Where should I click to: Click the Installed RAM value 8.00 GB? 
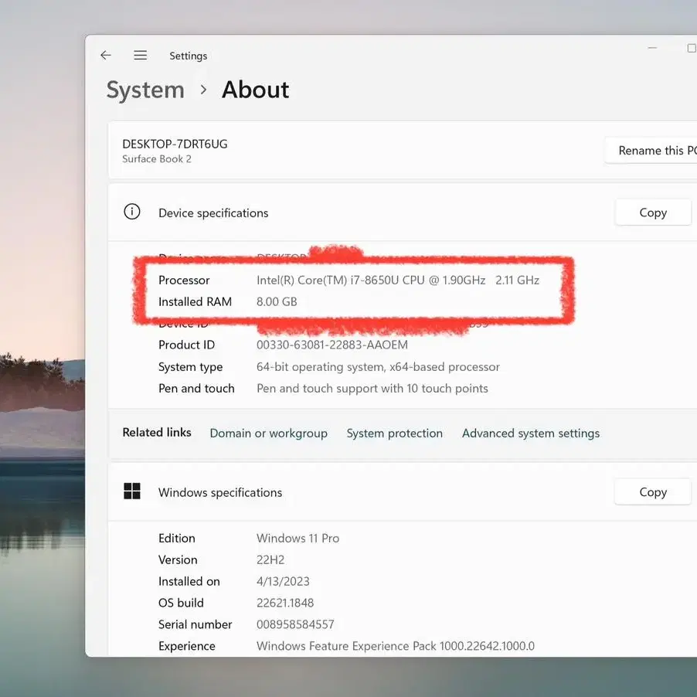tap(277, 302)
